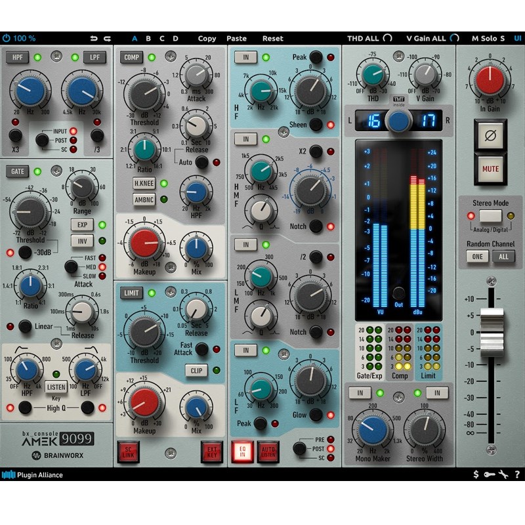Click the THD teal knob
This screenshot has width=525, height=525.
[x=372, y=74]
